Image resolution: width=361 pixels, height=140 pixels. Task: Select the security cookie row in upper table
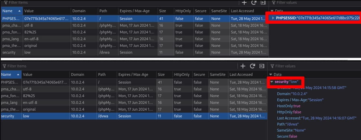coord(135,52)
